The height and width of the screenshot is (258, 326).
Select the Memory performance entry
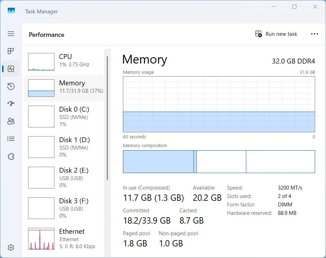click(64, 88)
